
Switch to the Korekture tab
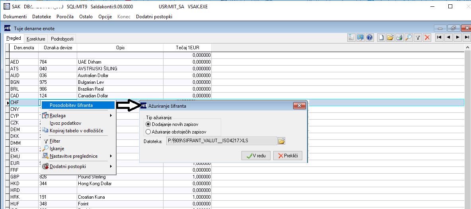click(x=36, y=39)
